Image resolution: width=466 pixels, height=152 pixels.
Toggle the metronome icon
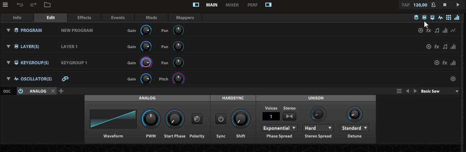[x=433, y=5]
